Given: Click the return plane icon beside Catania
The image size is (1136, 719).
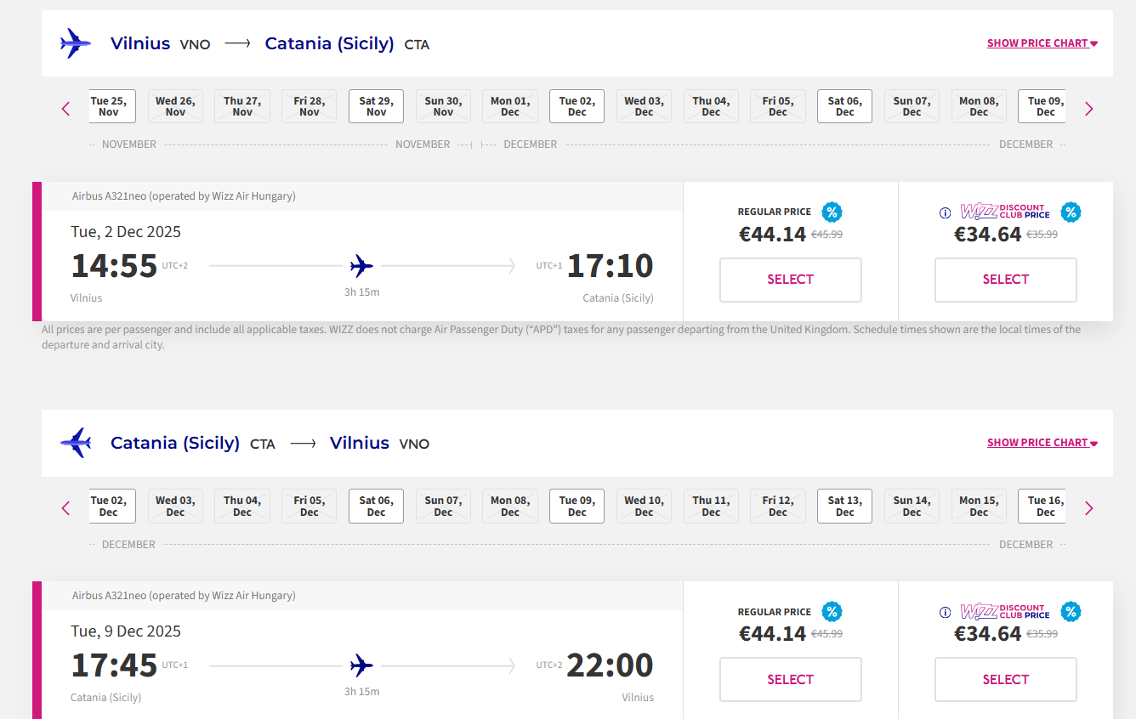Looking at the screenshot, I should (76, 443).
